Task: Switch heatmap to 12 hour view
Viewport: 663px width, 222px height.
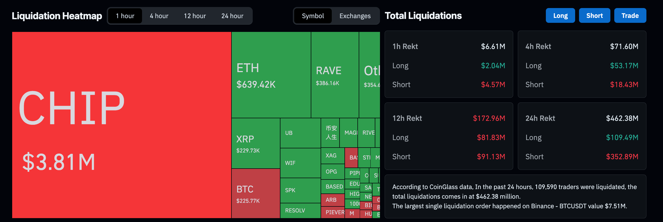Action: (x=195, y=16)
